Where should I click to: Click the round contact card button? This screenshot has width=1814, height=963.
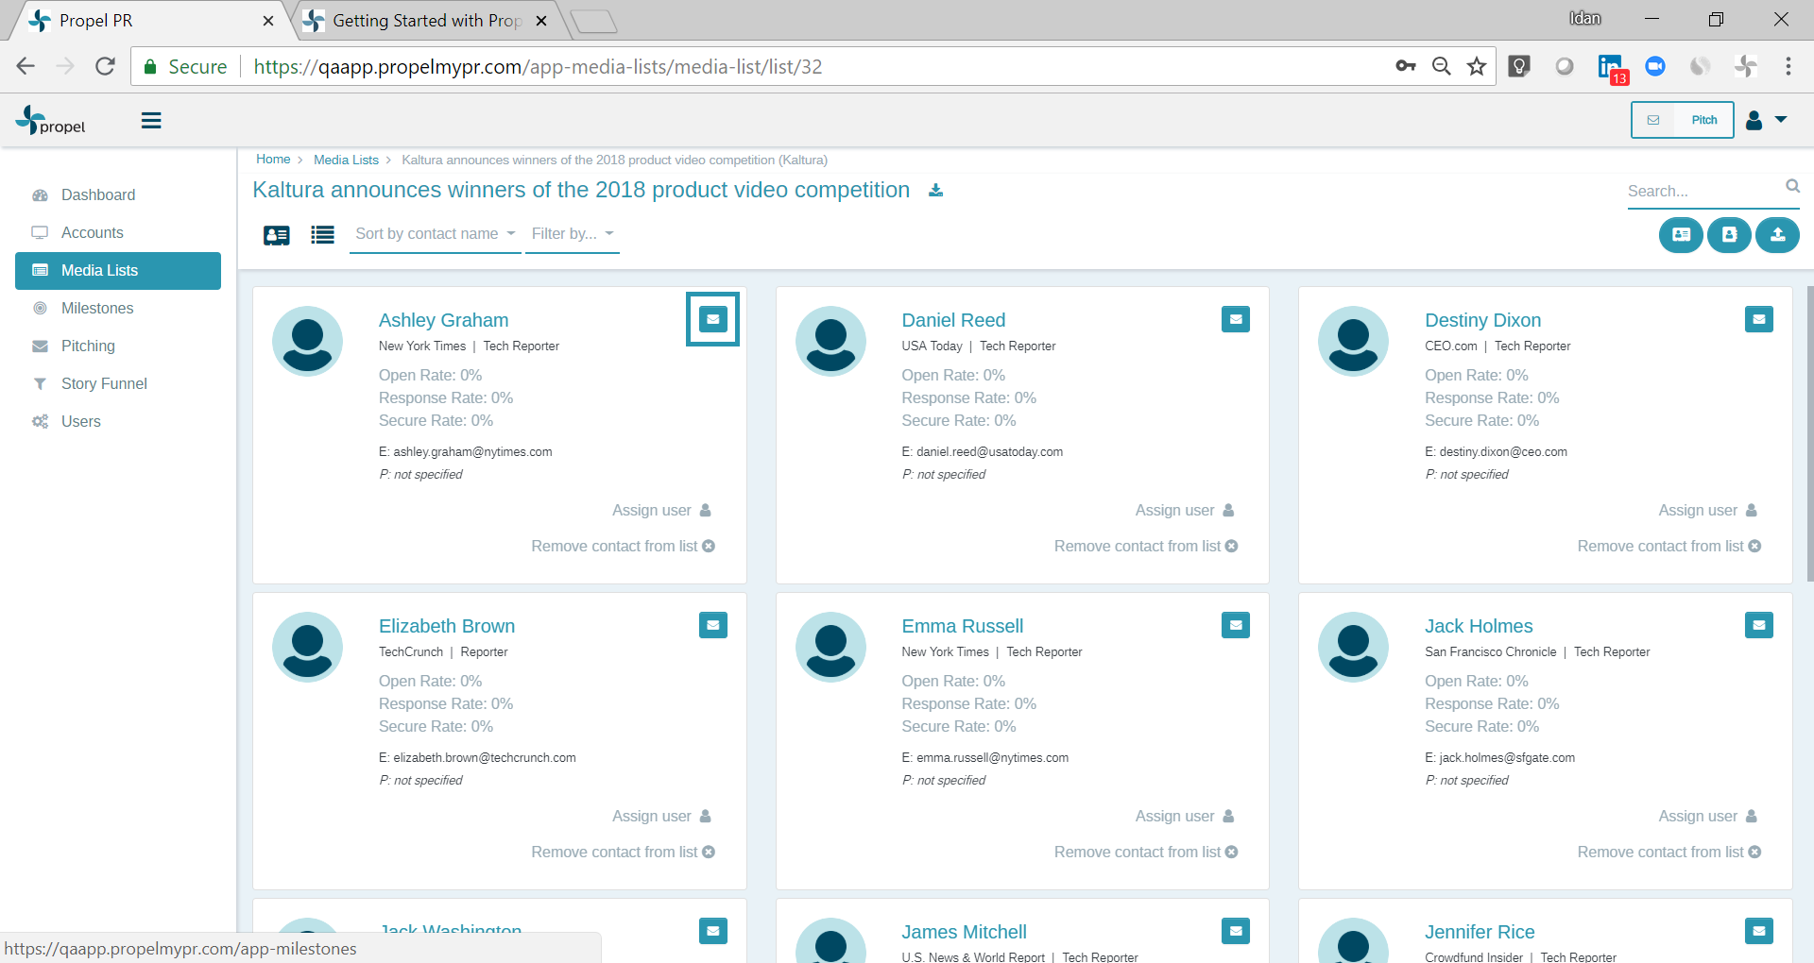[1681, 235]
